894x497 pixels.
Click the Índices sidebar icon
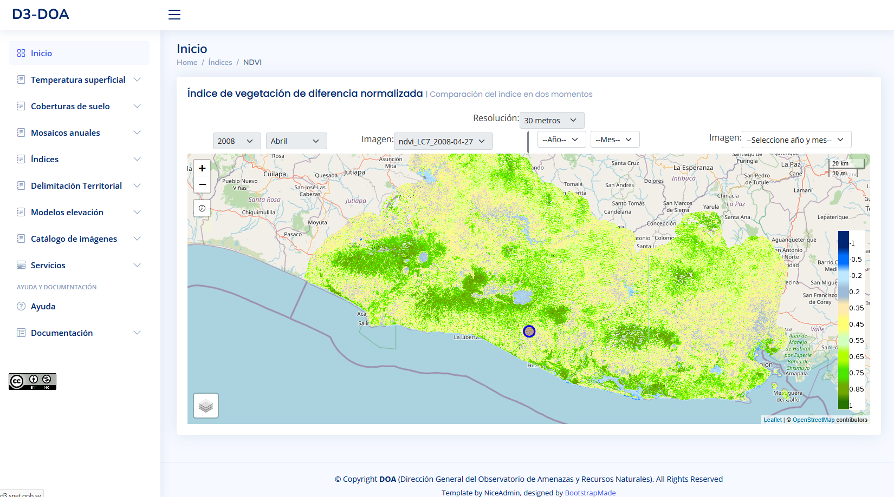point(21,159)
